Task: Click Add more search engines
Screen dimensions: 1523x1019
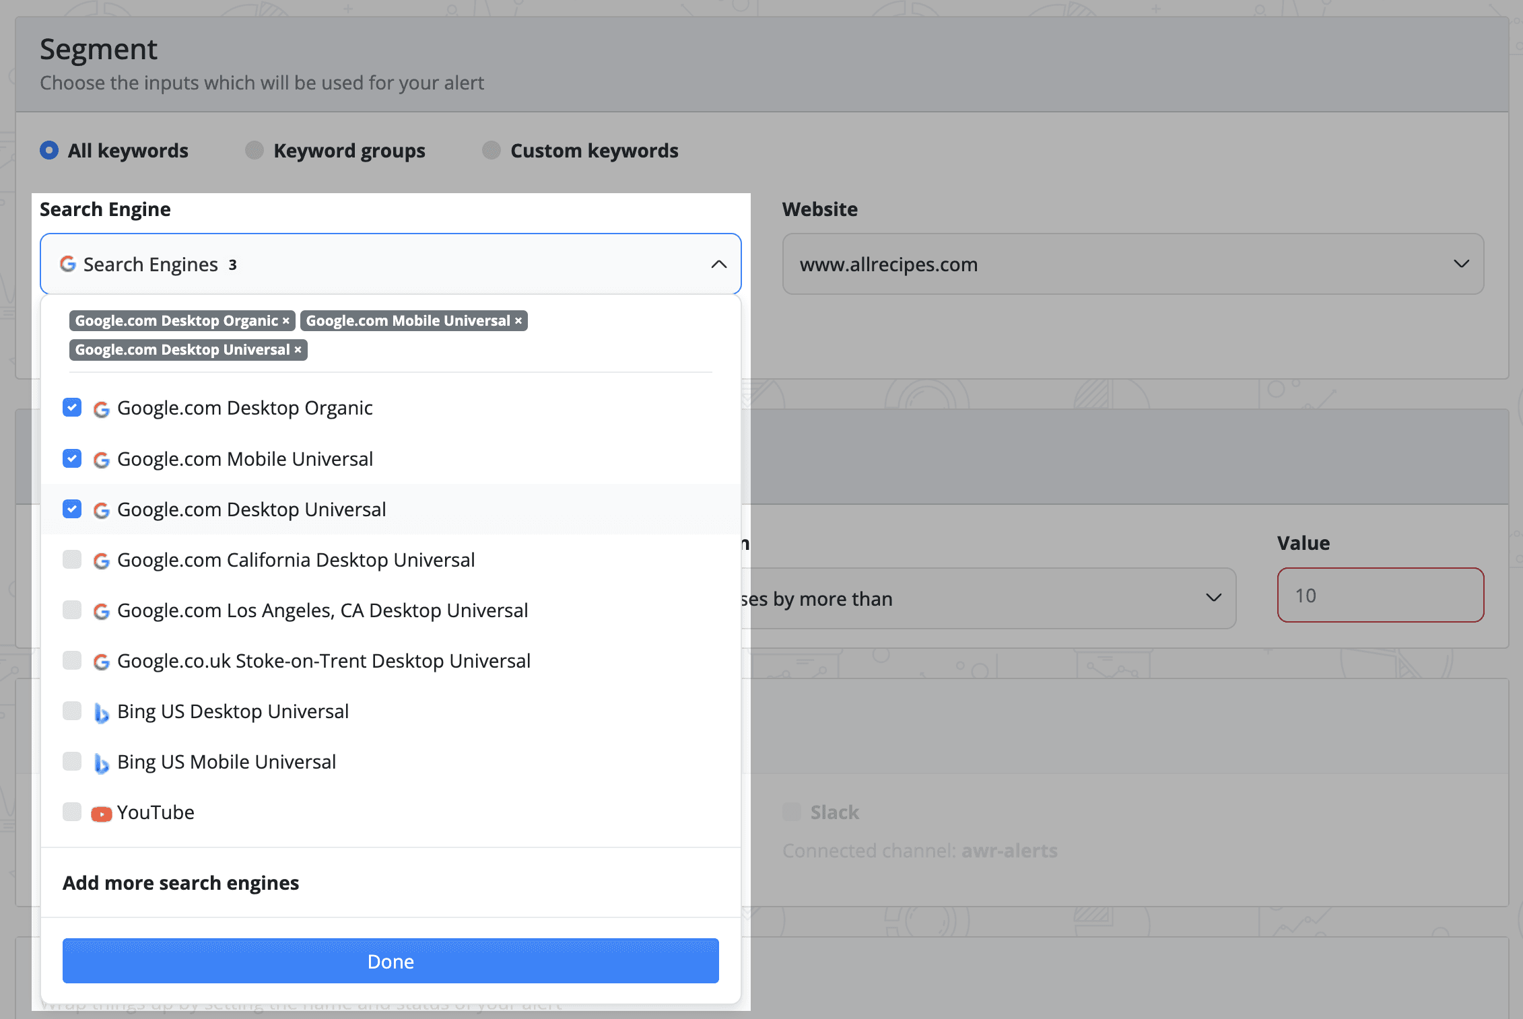Action: [x=181, y=882]
